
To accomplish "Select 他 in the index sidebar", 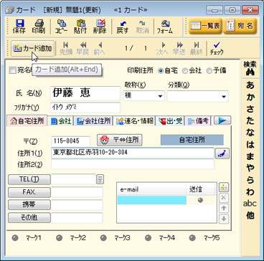I will click(x=250, y=216).
